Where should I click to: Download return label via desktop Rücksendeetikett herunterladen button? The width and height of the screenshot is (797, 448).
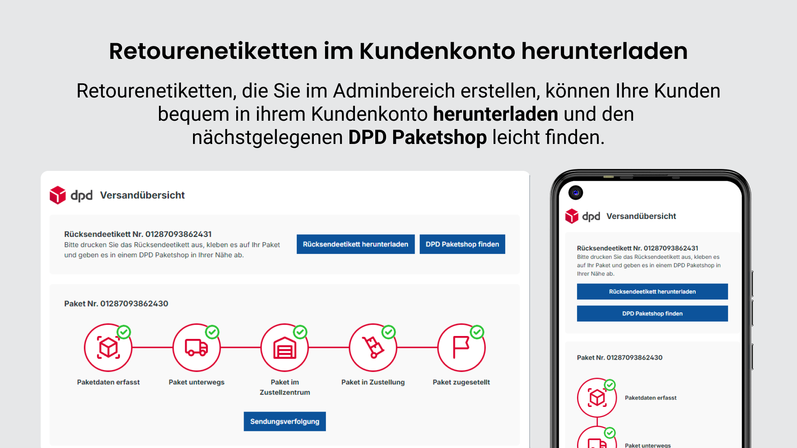coord(356,244)
